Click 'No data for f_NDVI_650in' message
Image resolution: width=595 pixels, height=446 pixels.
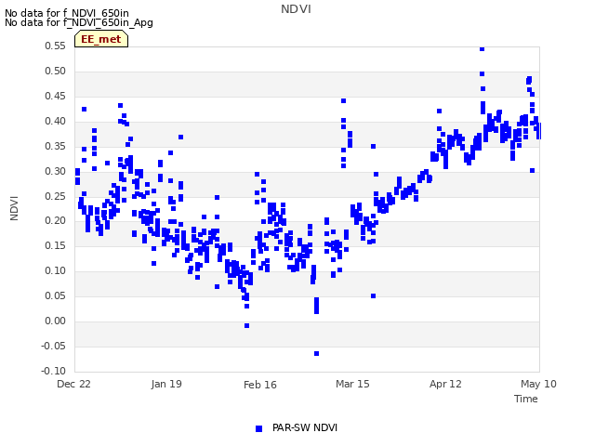(x=67, y=13)
